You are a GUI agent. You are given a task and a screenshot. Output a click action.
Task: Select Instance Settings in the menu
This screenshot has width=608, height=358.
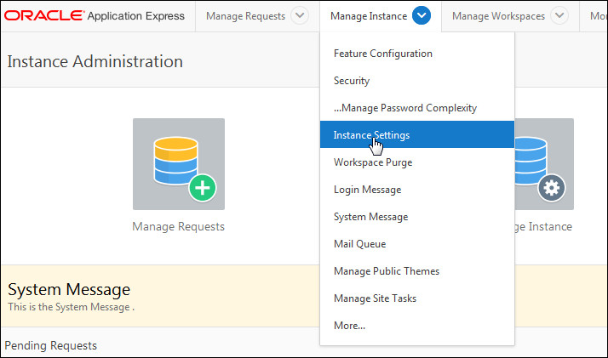(x=371, y=135)
